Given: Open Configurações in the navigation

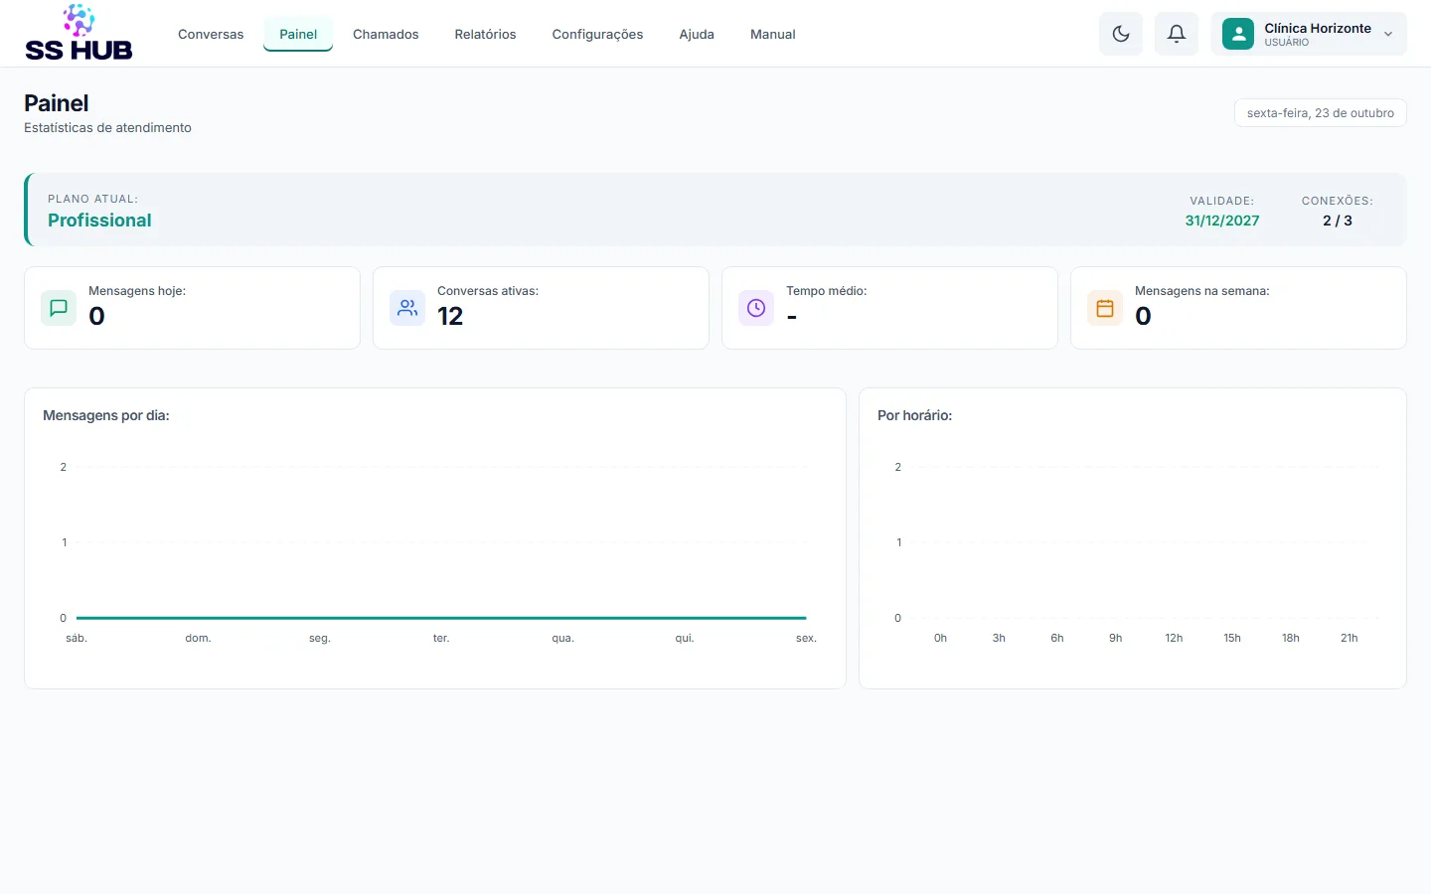Looking at the screenshot, I should tap(597, 34).
